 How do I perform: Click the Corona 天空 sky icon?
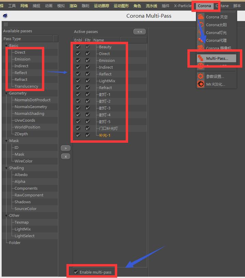point(201,17)
